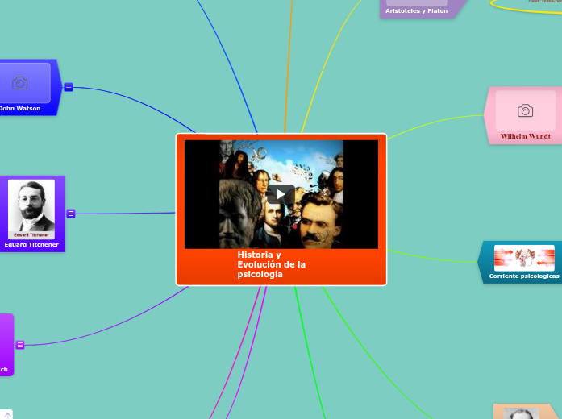The width and height of the screenshot is (562, 419).
Task: Select the 'John Watson' node label
Action: coord(20,107)
